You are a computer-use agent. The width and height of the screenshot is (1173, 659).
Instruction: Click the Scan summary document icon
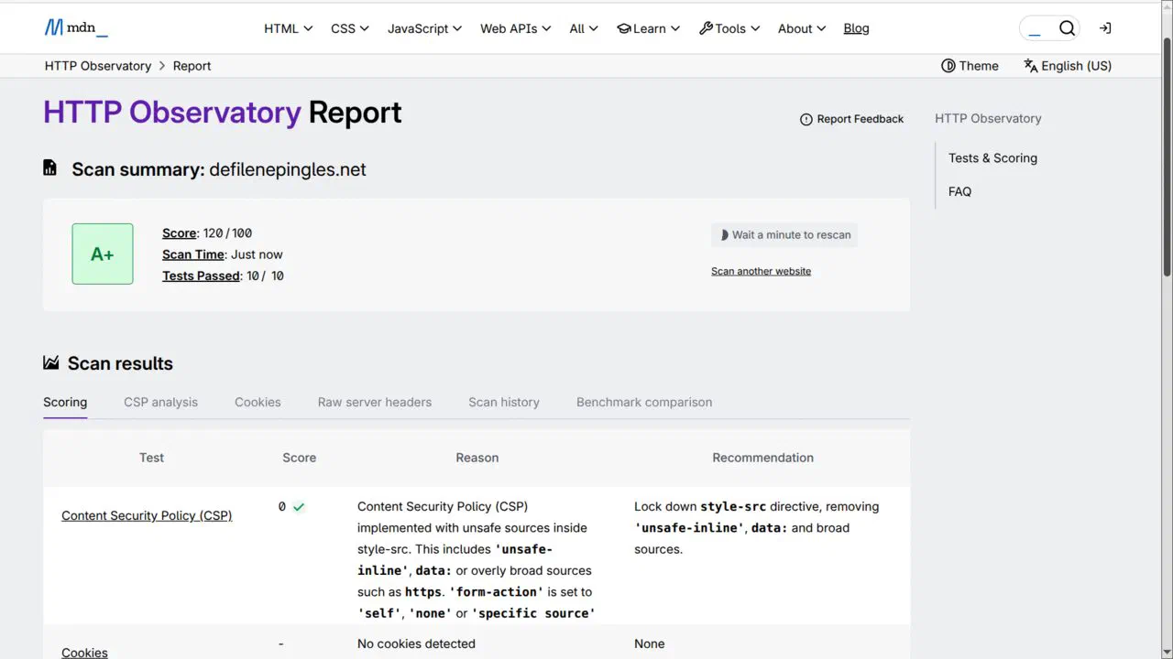point(50,168)
